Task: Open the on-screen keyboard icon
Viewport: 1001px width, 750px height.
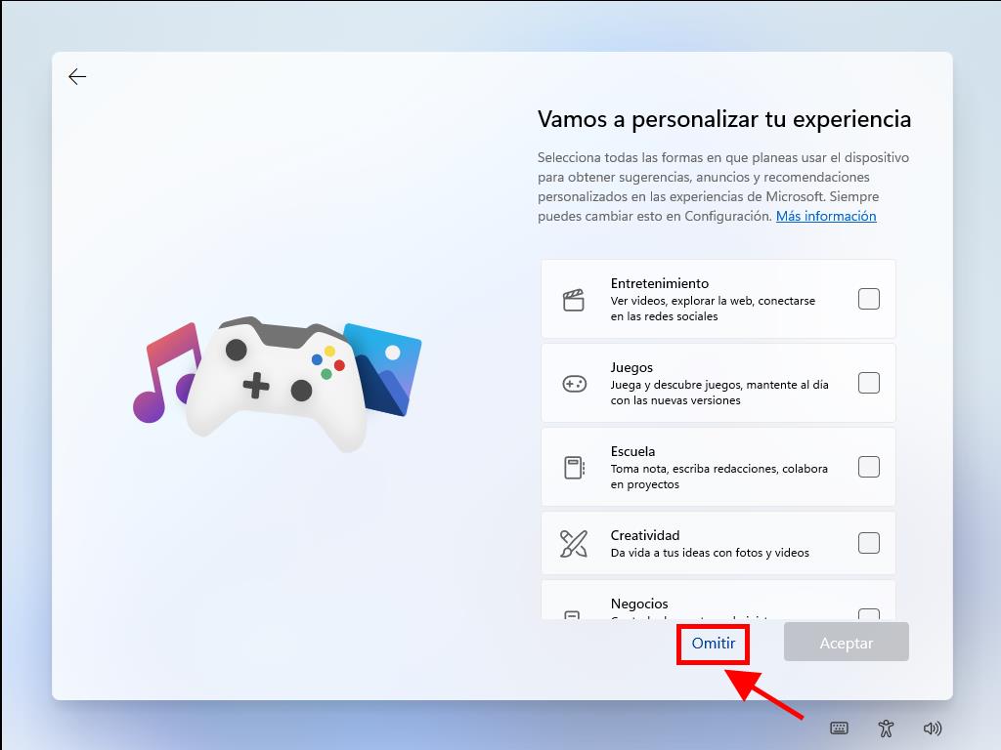Action: [839, 728]
